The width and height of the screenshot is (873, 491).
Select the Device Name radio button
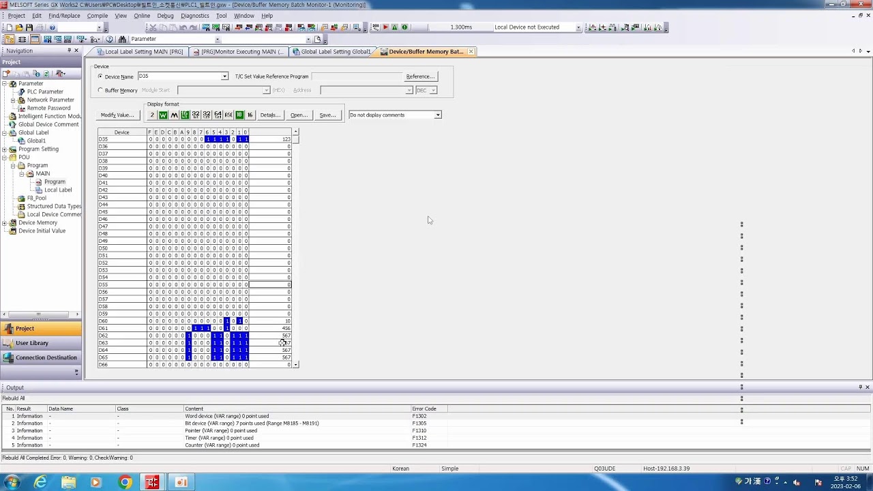click(100, 76)
